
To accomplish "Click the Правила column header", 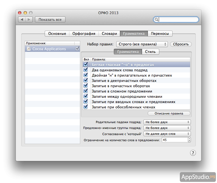I will (140, 59).
